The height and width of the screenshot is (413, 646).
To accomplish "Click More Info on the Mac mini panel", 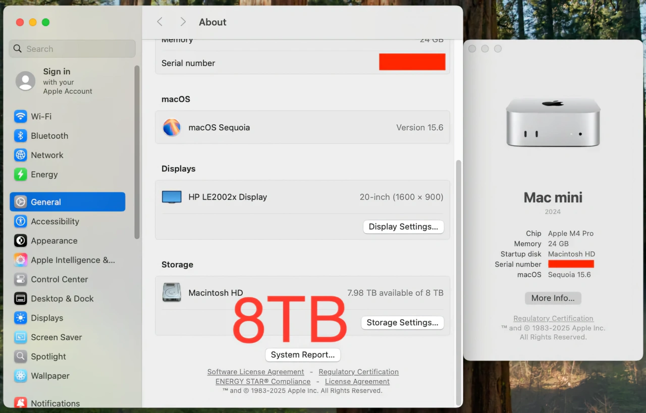I will (553, 298).
